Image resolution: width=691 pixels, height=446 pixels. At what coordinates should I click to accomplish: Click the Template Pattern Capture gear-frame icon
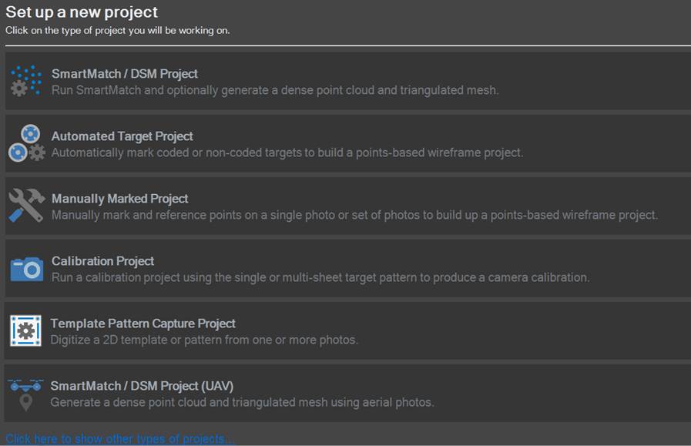click(x=26, y=331)
